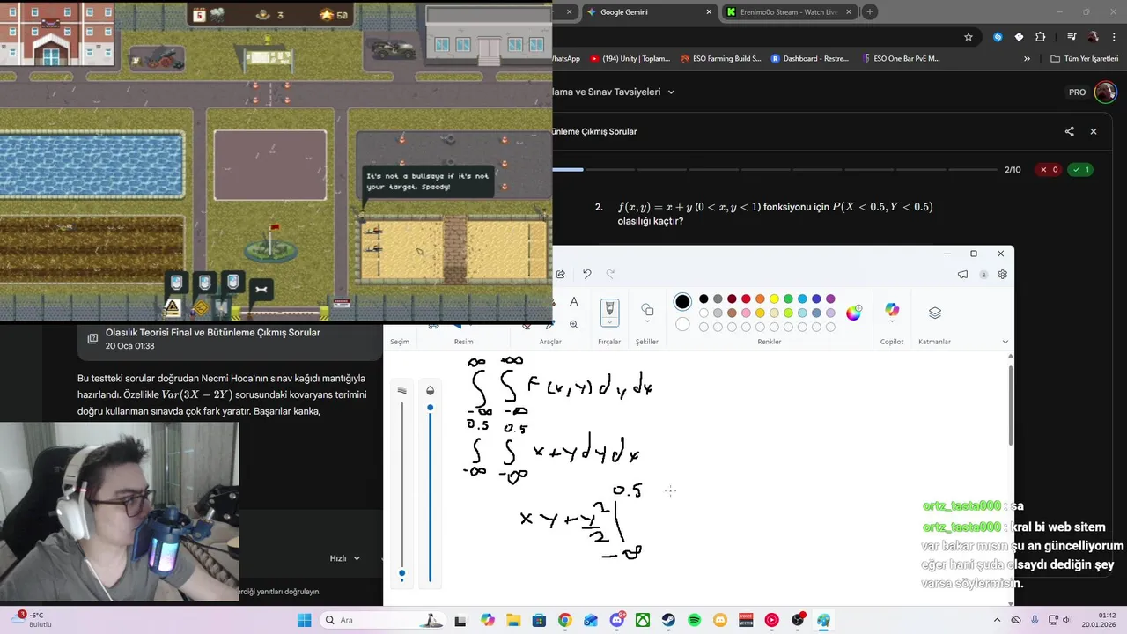Select the Magnifier zoom tool in Paint
Screen dimensions: 1127x634
574,324
